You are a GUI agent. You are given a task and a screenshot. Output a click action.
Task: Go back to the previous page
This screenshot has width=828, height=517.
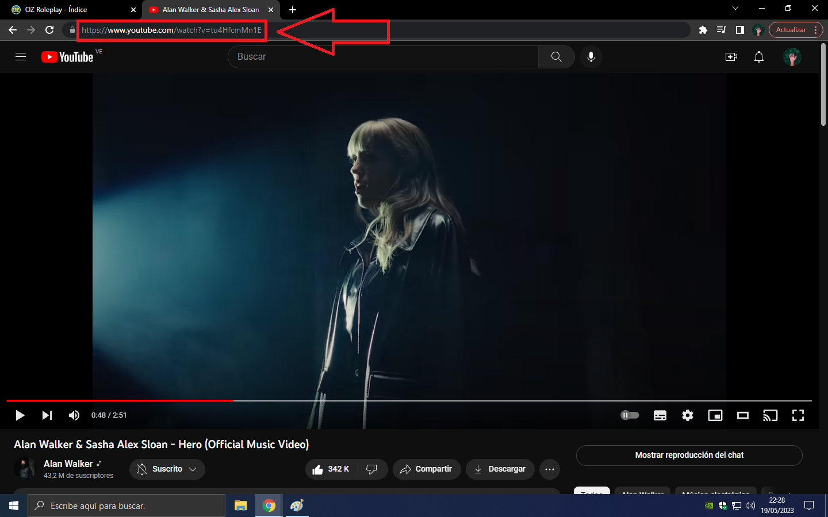click(x=13, y=30)
